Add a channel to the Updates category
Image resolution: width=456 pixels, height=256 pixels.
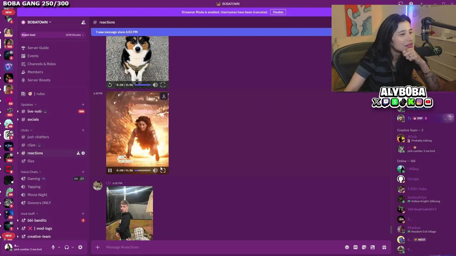83,105
